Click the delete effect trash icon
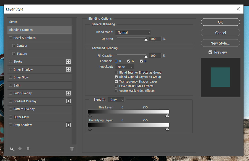The image size is (249, 161). [72, 149]
